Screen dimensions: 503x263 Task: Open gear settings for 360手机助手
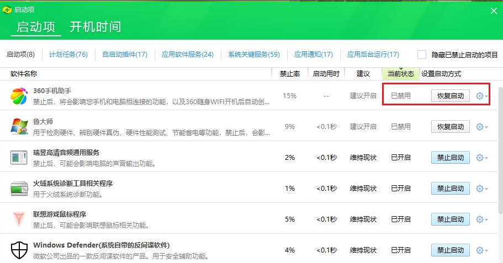coord(479,96)
